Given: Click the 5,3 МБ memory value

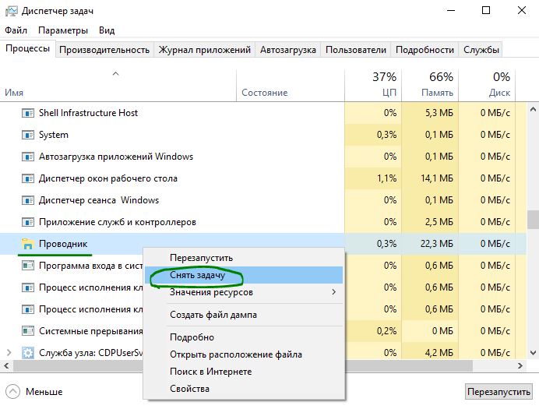Looking at the screenshot, I should click(x=439, y=113).
